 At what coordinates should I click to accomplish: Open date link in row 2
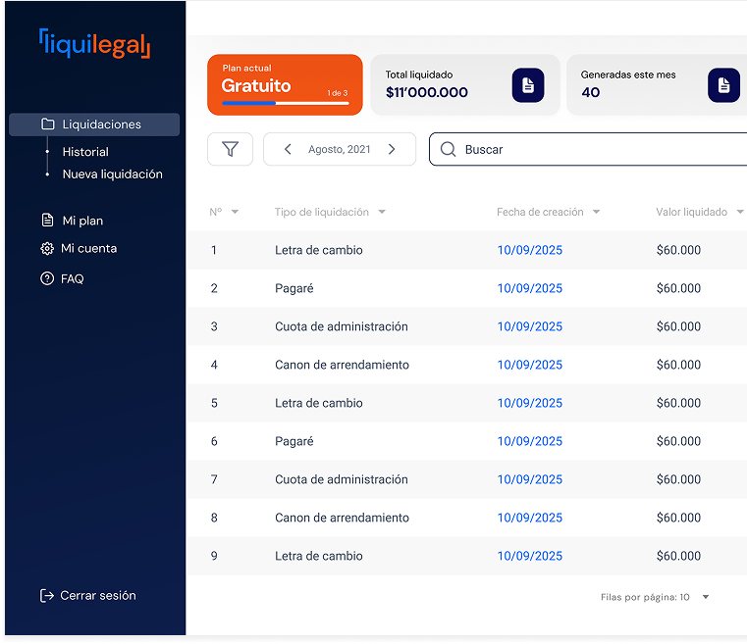pos(530,288)
